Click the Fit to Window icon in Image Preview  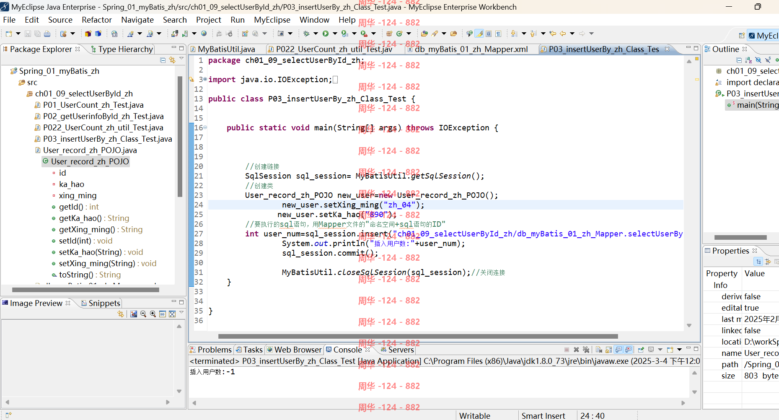[x=172, y=314]
